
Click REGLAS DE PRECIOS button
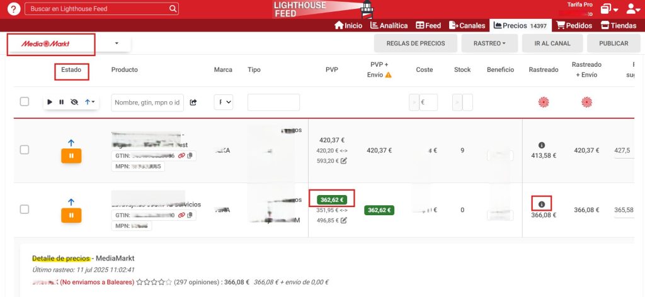coord(416,43)
